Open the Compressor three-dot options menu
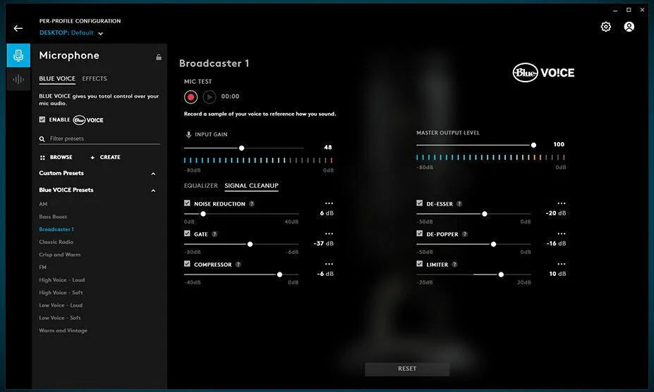 [x=329, y=265]
